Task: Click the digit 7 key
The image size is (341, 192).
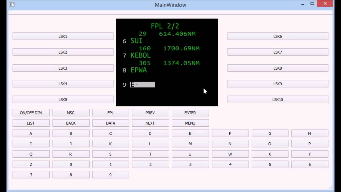Action: (x=31, y=175)
